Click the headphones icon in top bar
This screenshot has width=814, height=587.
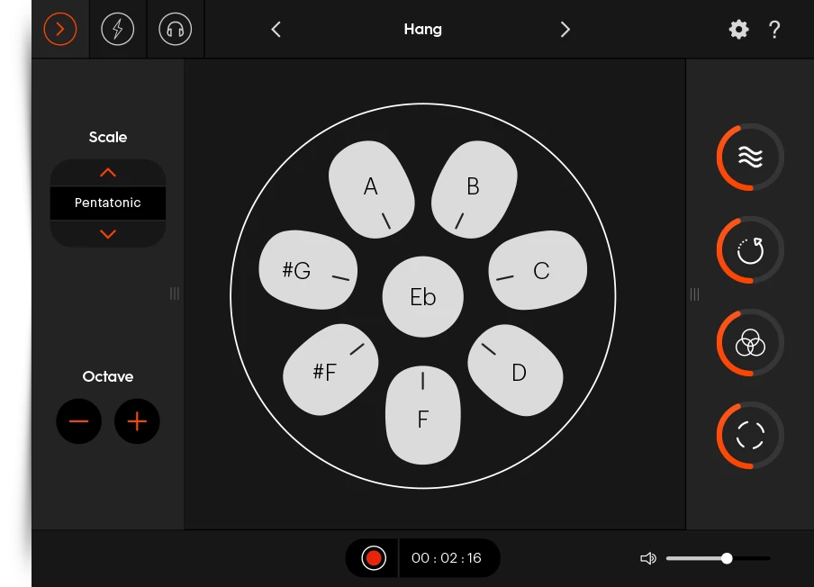click(176, 30)
